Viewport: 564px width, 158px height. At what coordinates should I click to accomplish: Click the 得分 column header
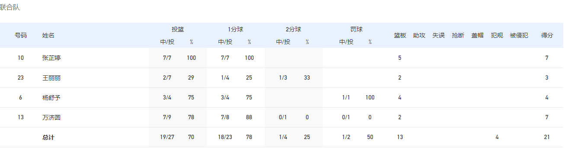click(547, 35)
